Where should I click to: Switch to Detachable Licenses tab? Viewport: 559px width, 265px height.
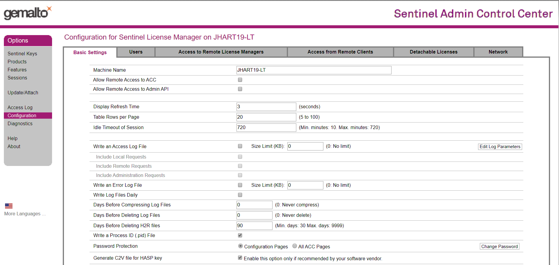pyautogui.click(x=433, y=52)
